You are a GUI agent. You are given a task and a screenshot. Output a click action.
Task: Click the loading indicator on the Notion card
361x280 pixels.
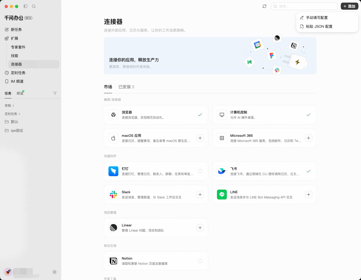point(200,261)
